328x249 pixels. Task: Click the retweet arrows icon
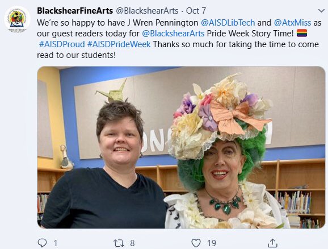[119, 243]
